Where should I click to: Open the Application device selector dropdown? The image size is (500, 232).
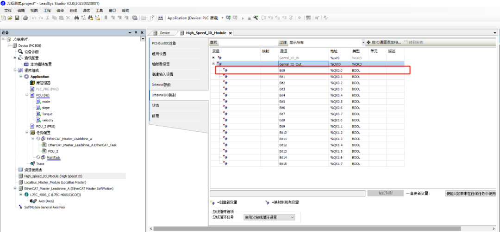click(223, 18)
